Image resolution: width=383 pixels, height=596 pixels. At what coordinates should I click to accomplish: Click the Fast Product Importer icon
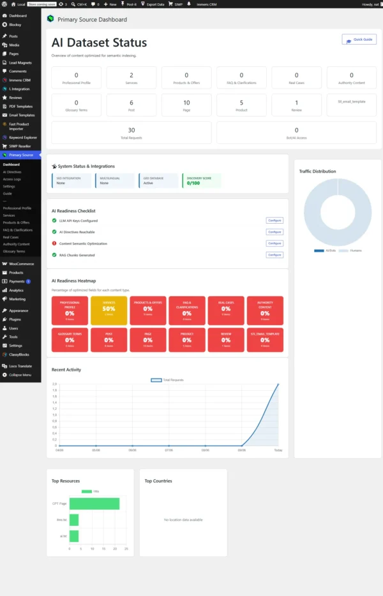4,124
